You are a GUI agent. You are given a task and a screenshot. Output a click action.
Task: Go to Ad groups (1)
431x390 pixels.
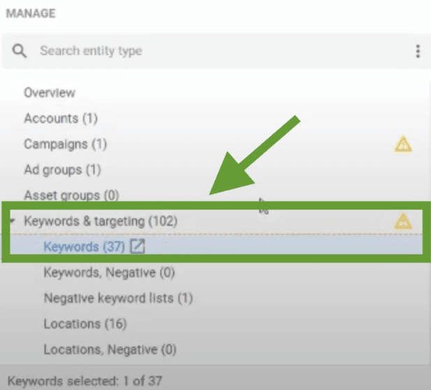click(x=62, y=170)
